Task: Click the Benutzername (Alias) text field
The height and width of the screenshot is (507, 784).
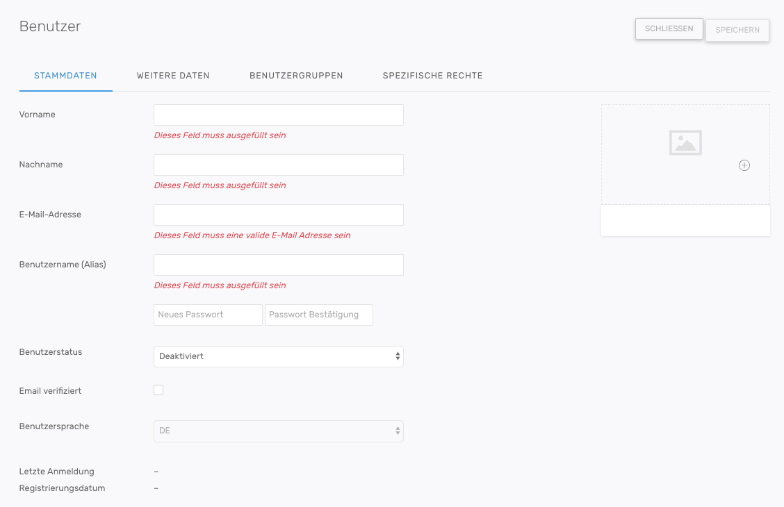Action: [278, 265]
